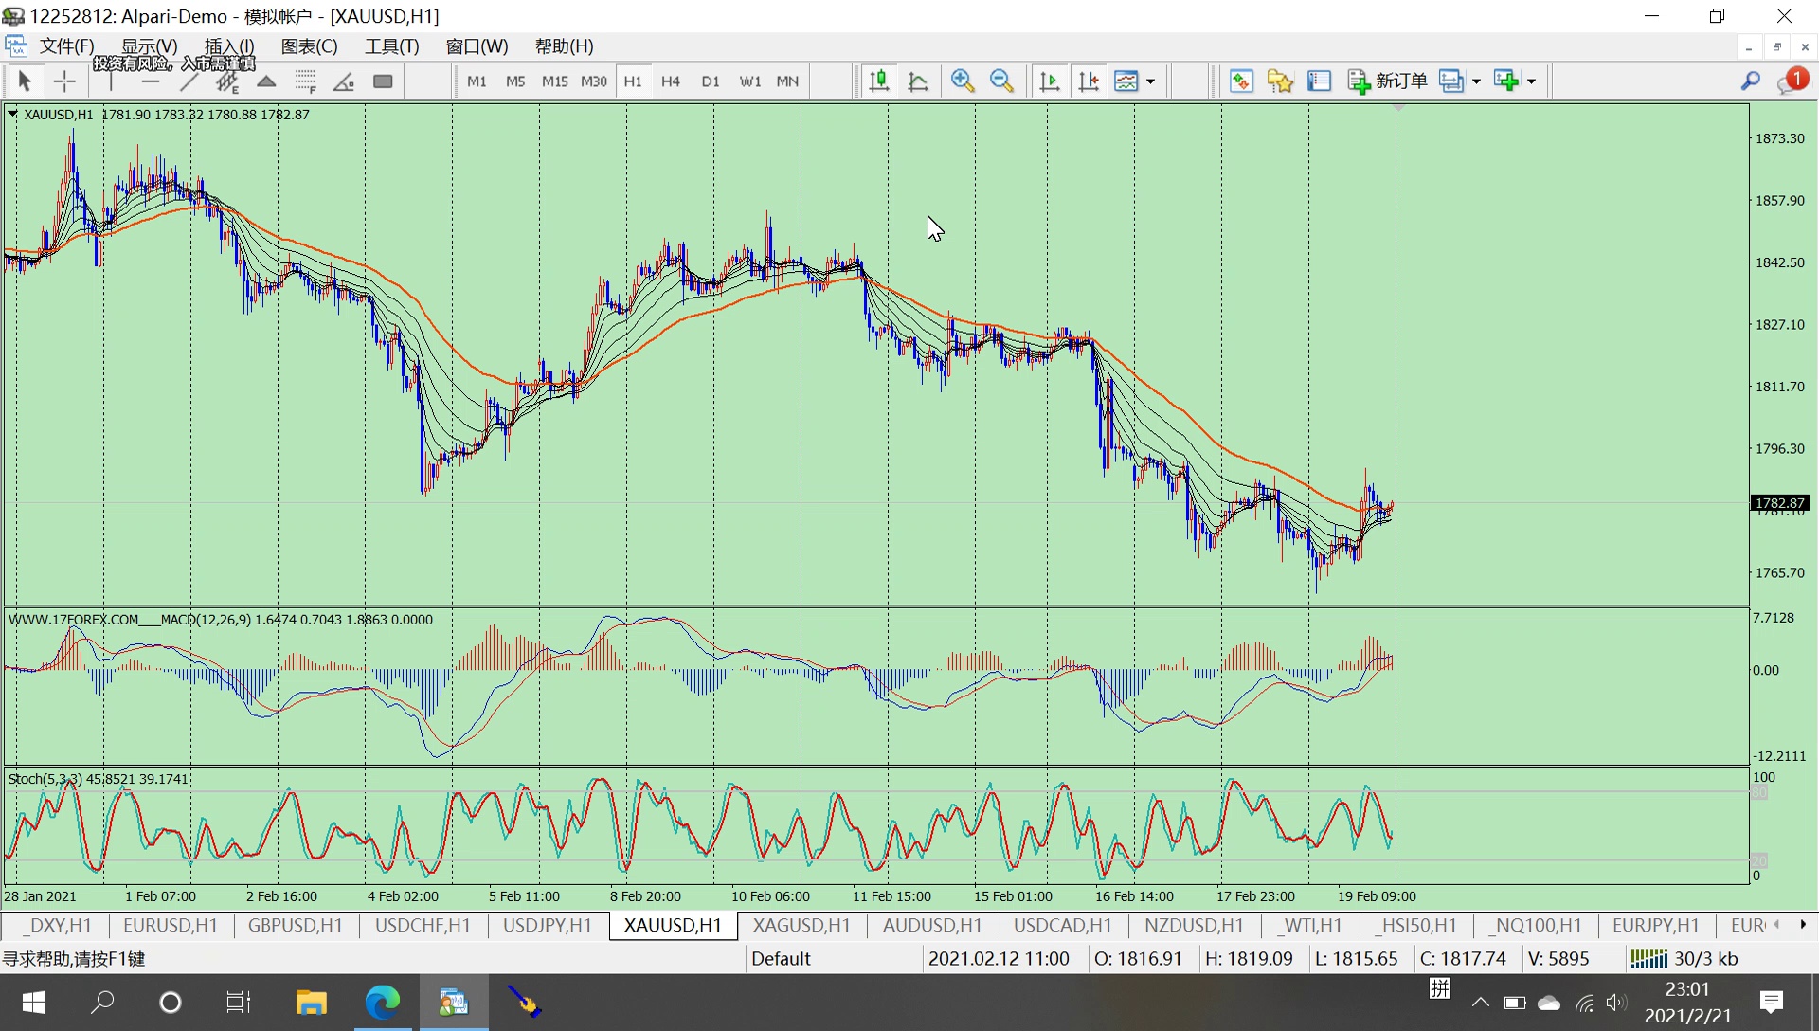This screenshot has height=1031, width=1819.
Task: Click the search magnifier icon
Action: point(1750,81)
